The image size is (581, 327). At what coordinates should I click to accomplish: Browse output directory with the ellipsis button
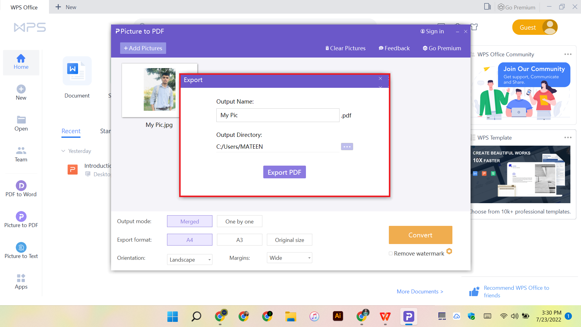coord(347,147)
